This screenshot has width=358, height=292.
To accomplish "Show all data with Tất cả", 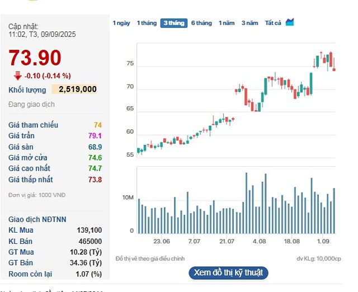I will coord(273,23).
